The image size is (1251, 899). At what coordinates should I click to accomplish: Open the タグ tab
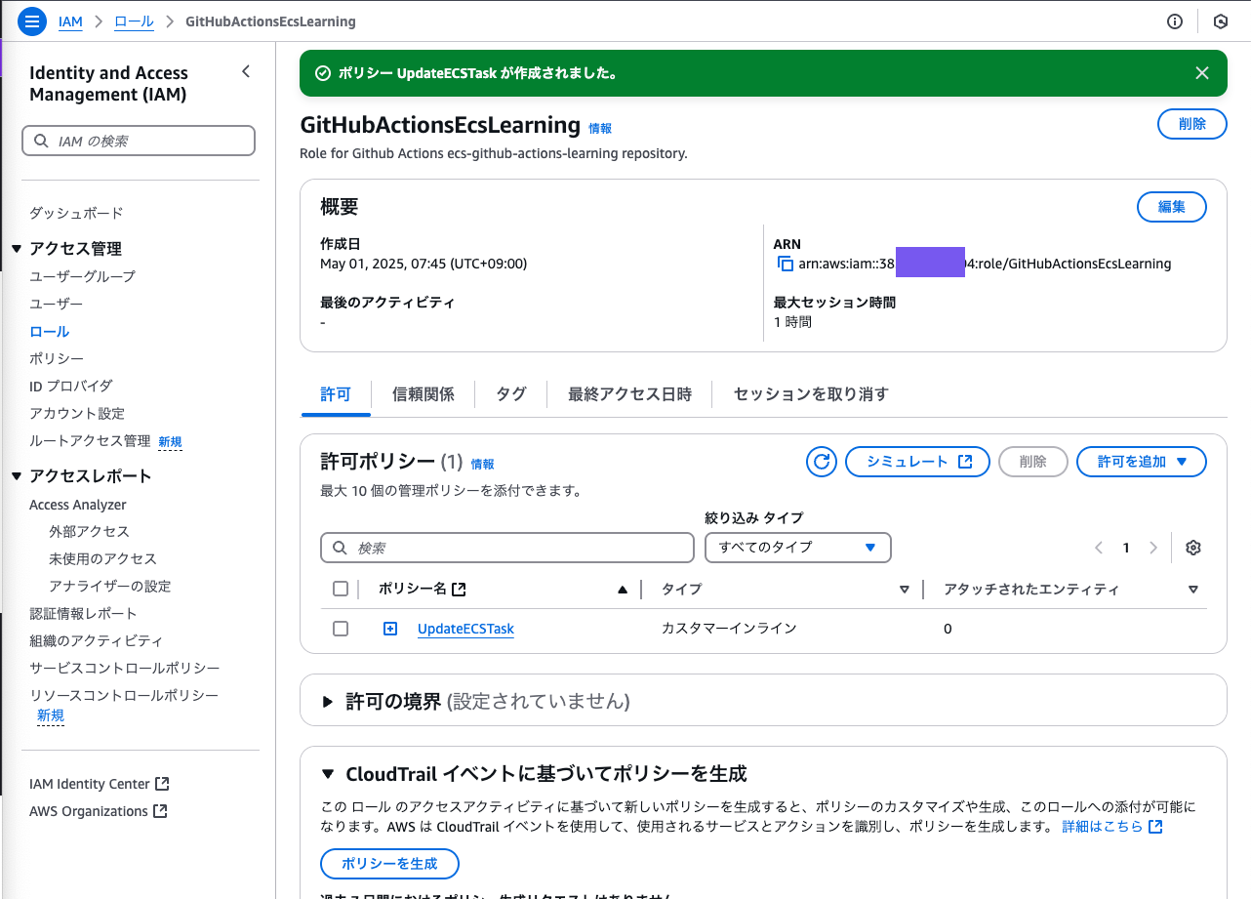point(509,393)
